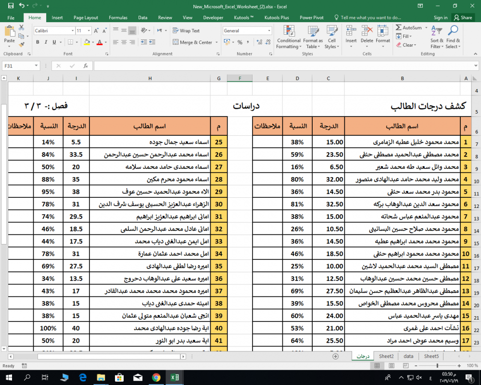Switch to the Formulas ribbon tab
481x385 pixels.
click(x=118, y=17)
